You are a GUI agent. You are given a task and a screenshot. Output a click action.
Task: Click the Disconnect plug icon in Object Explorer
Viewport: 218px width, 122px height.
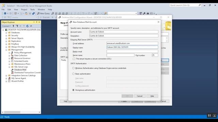pos(17,26)
